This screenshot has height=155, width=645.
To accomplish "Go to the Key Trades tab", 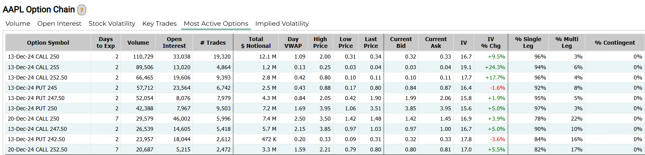I will tap(159, 24).
